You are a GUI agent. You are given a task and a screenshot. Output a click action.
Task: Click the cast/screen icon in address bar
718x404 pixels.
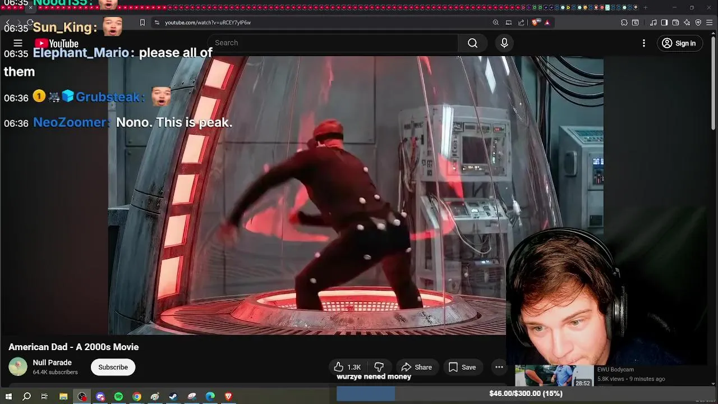[x=509, y=22]
